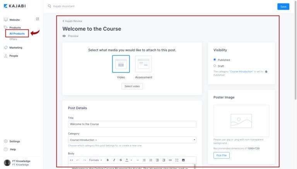297x169 pixels.
Task: Open Help in sidebar
Action: [13, 149]
